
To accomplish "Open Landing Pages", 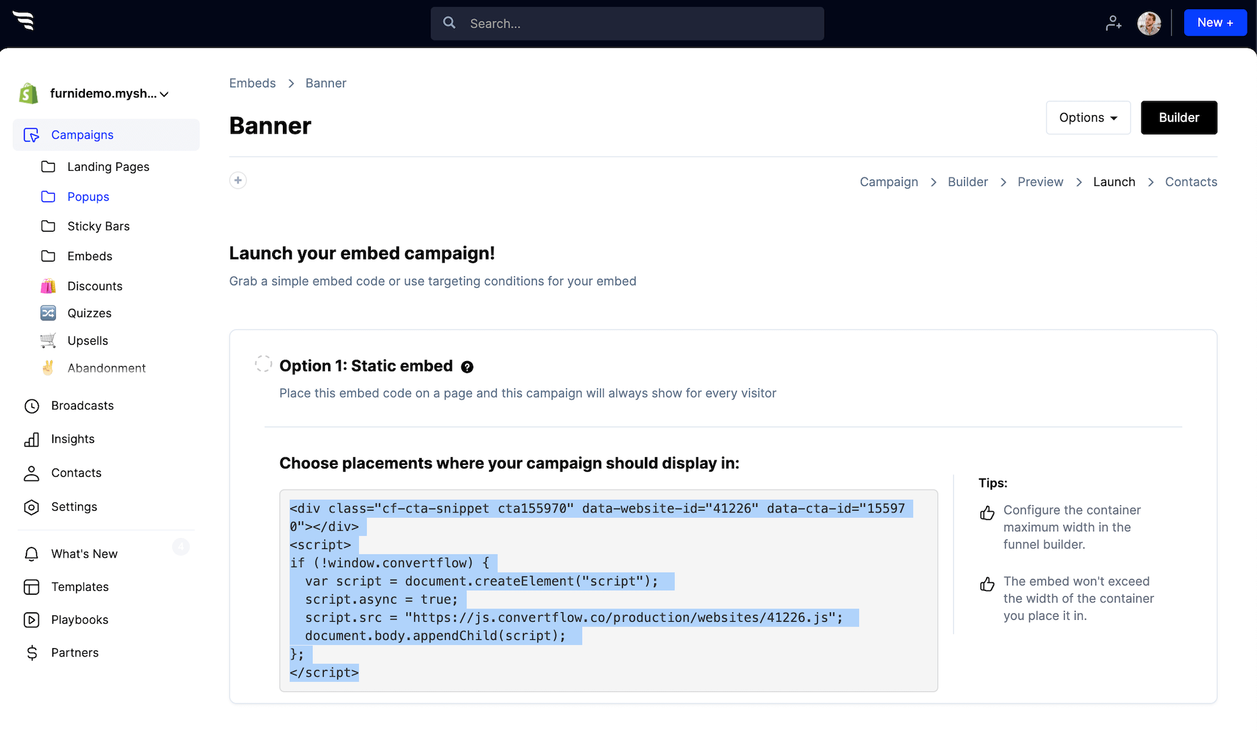I will [x=108, y=167].
